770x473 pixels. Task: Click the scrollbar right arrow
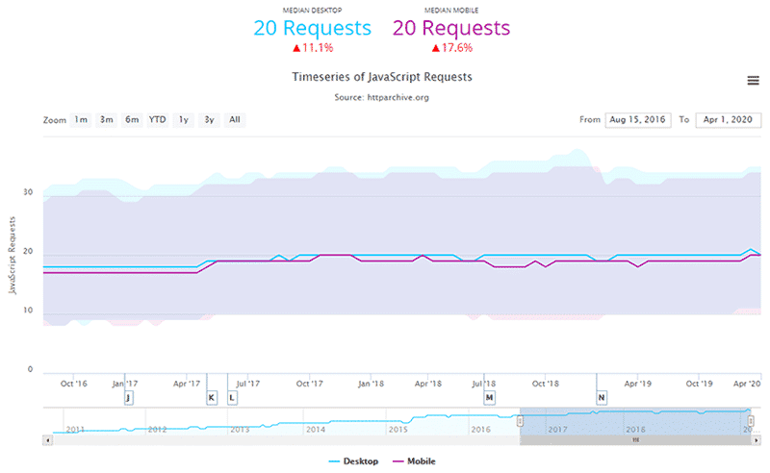click(755, 439)
